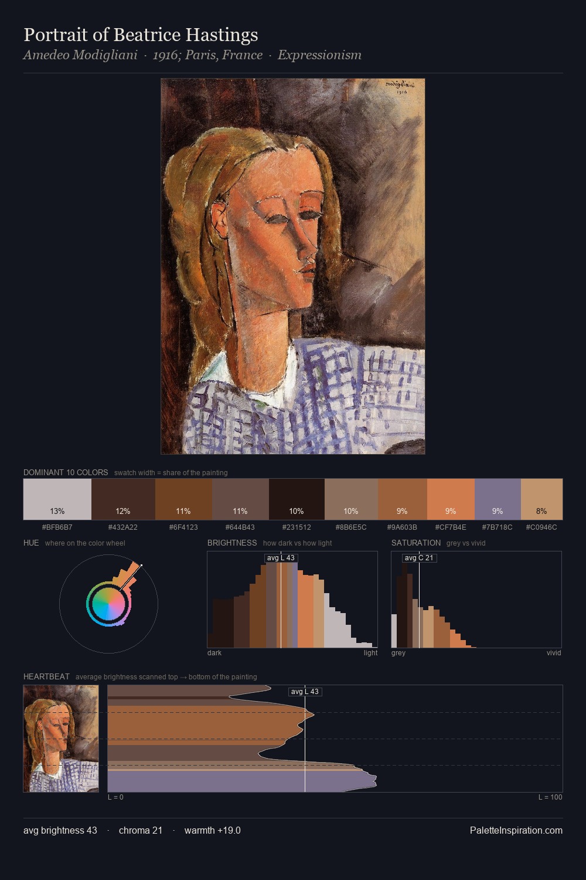Choose the #8B6E5C taupe swatch
The height and width of the screenshot is (880, 586).
351,499
